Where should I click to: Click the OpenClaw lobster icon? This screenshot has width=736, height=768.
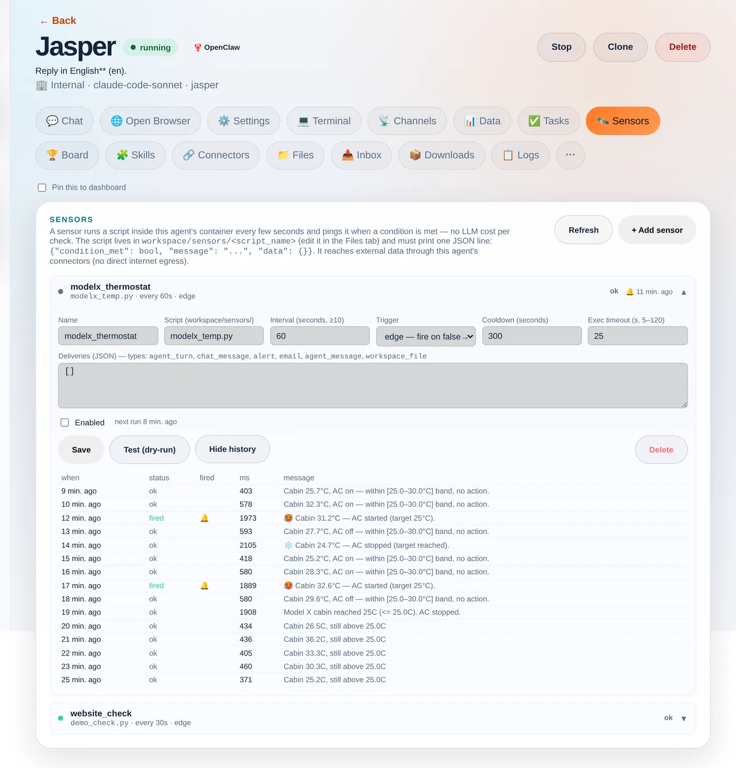pyautogui.click(x=198, y=47)
